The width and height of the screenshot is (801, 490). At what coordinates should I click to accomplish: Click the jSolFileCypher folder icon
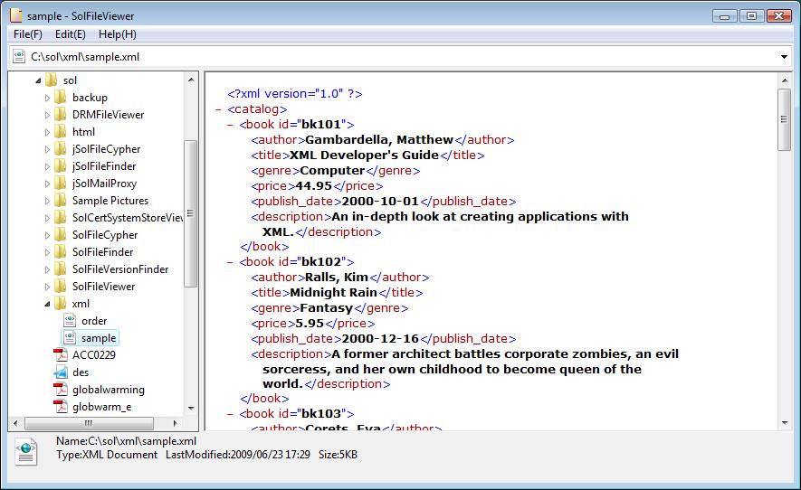tap(61, 148)
